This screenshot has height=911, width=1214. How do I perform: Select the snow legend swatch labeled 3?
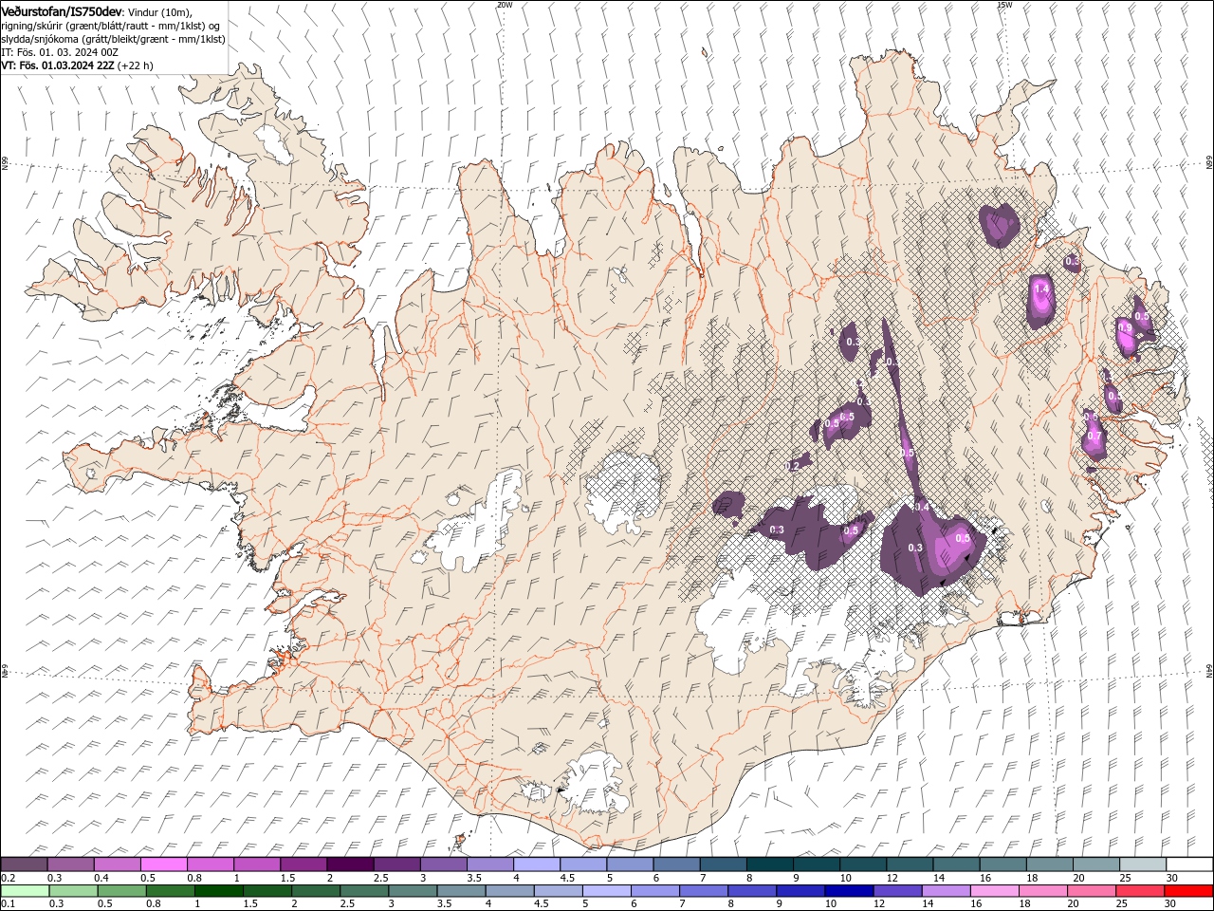pos(444,865)
